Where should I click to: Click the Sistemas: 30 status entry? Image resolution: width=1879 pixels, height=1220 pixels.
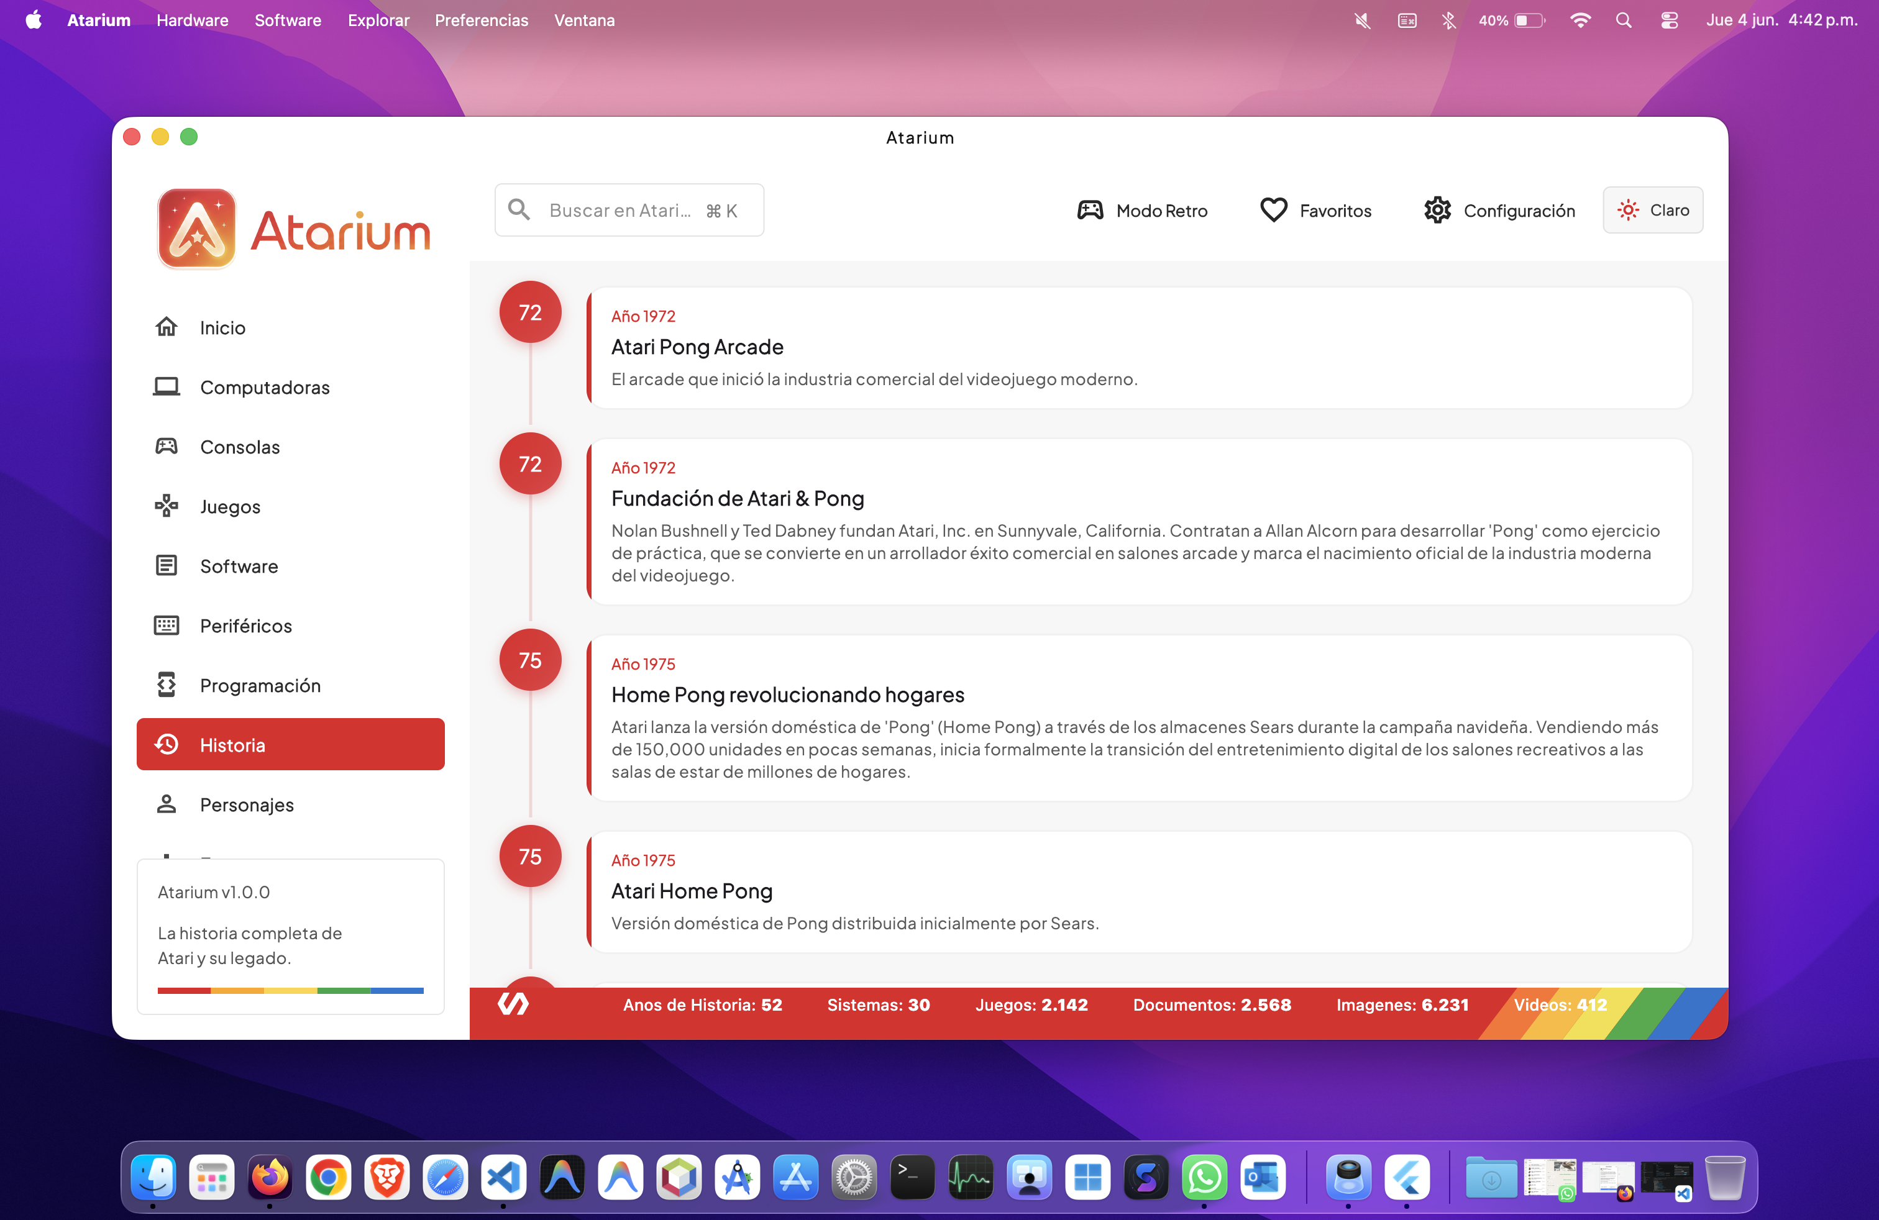878,1004
